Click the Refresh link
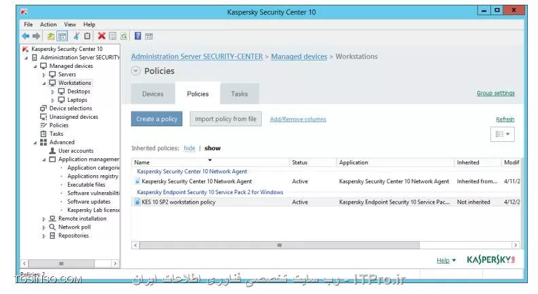The image size is (538, 294). pyautogui.click(x=505, y=120)
